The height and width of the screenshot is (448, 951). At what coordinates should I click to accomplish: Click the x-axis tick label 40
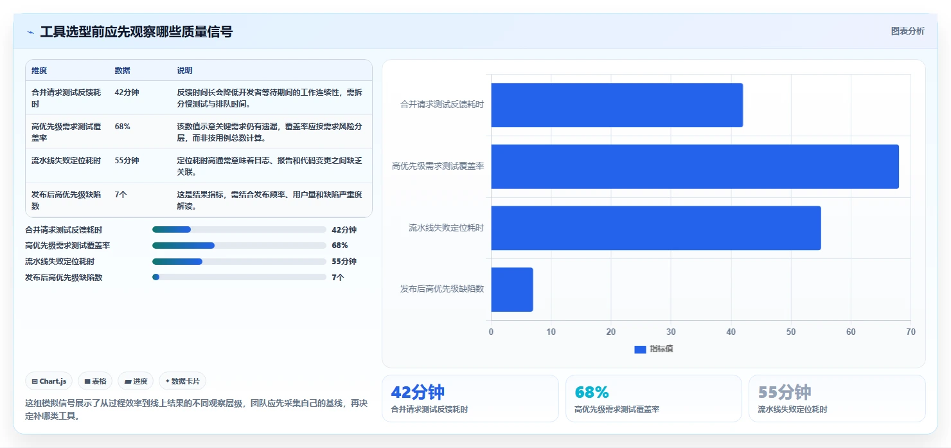[731, 332]
